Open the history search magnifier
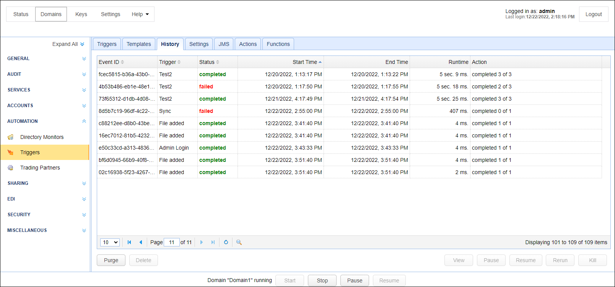Screen dimensions: 615x287 pos(239,242)
